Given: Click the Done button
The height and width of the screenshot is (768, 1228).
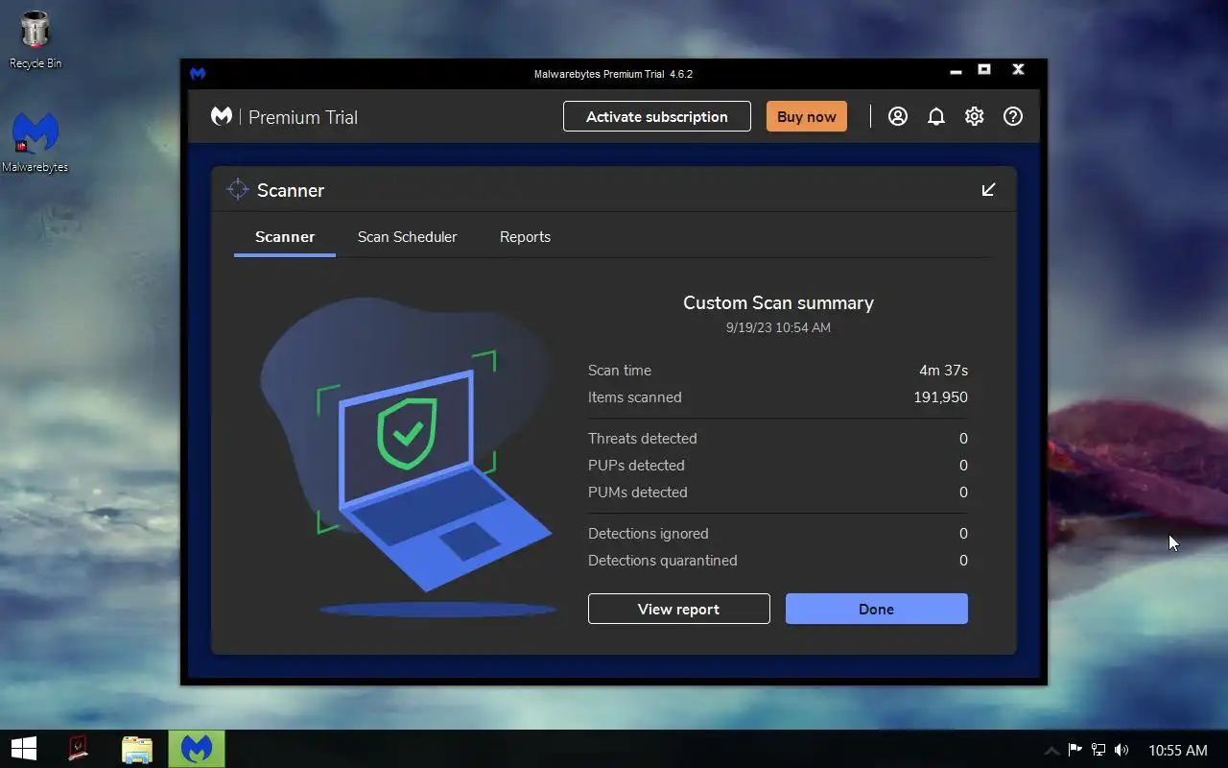Looking at the screenshot, I should [877, 609].
